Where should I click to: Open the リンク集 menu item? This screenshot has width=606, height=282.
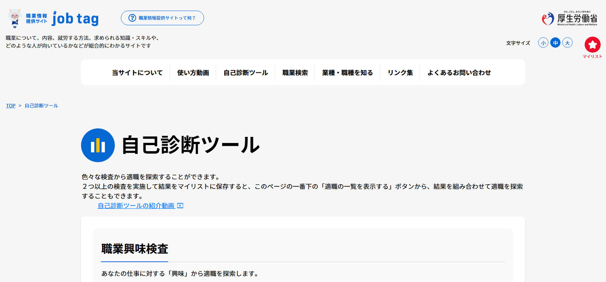(400, 72)
